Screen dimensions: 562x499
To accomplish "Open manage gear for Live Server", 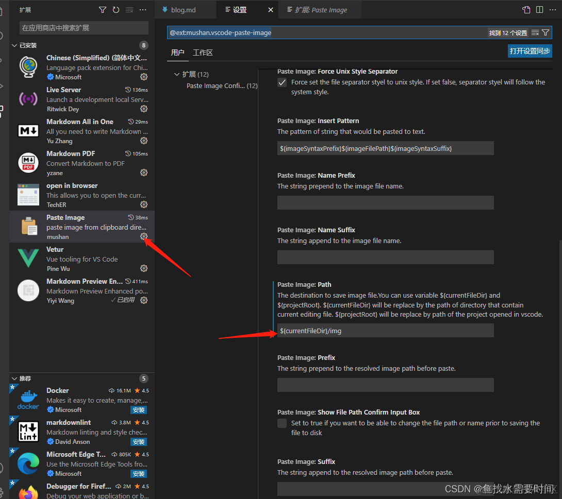I will [x=144, y=109].
